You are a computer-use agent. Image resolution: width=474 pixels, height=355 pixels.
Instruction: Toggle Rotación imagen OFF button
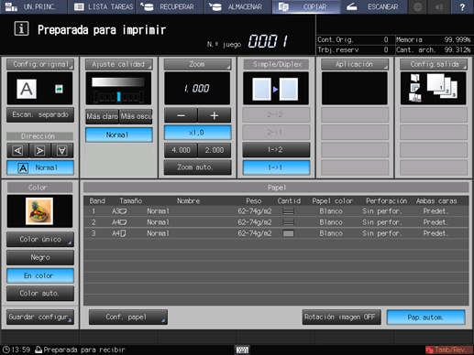(341, 317)
